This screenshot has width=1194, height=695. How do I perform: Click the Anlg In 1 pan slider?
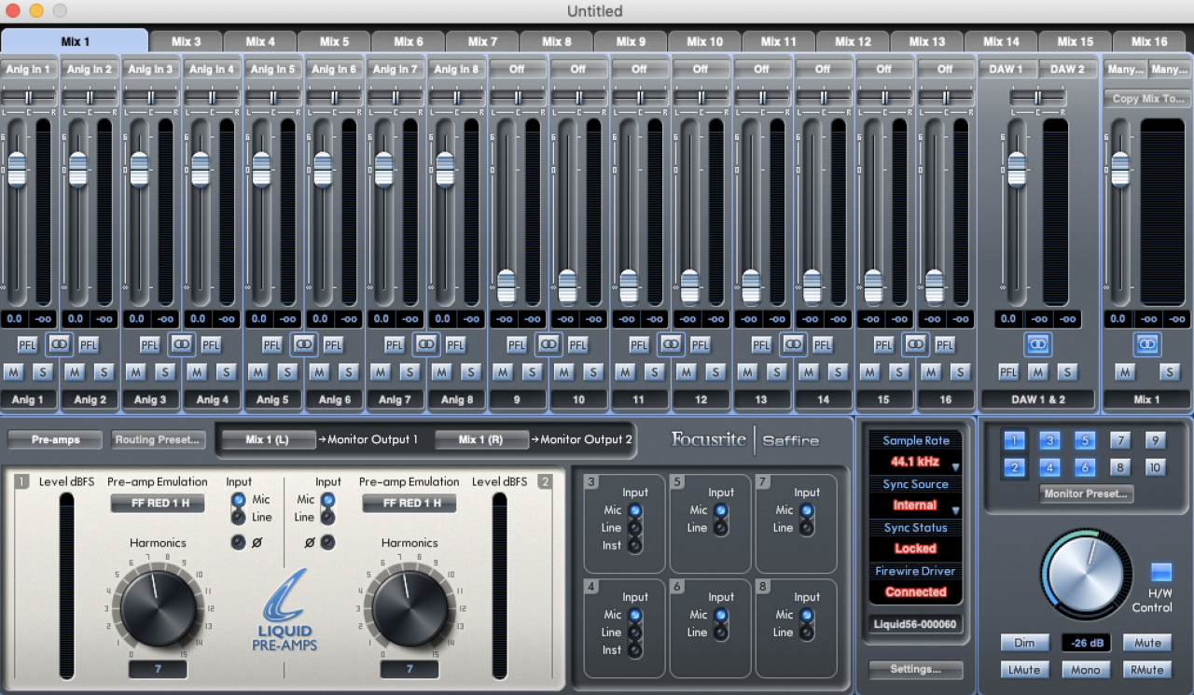pyautogui.click(x=28, y=96)
